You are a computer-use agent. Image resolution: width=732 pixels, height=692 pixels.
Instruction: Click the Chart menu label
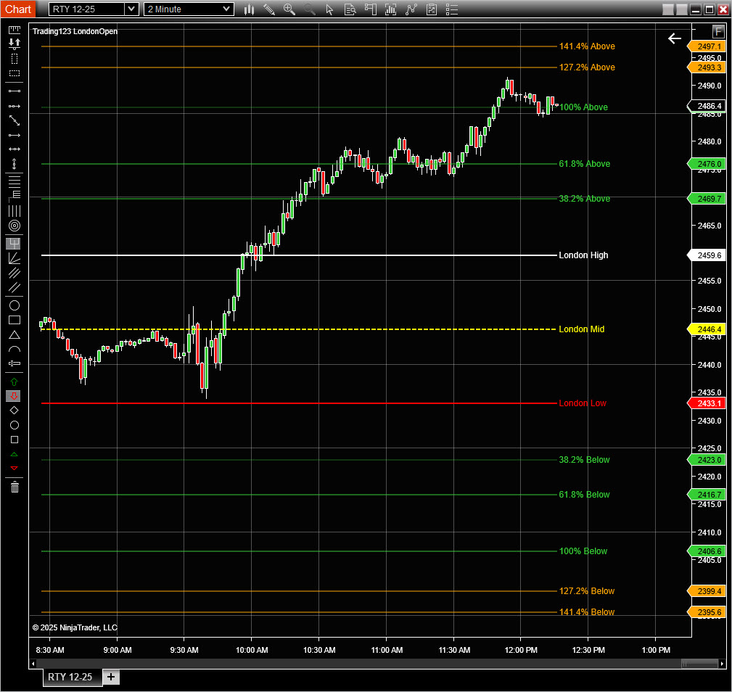pyautogui.click(x=19, y=9)
